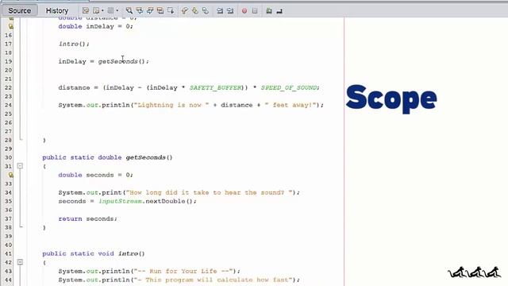
Task: Click the Back navigation icon
Action: [96, 10]
